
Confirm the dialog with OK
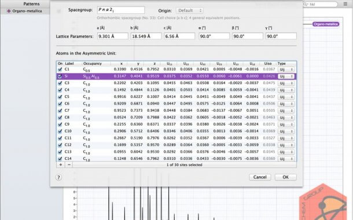(x=285, y=177)
